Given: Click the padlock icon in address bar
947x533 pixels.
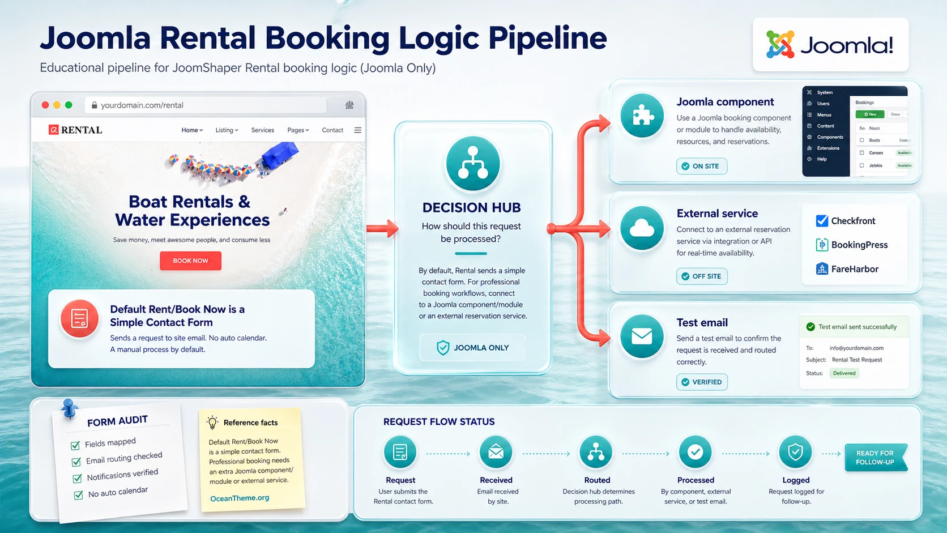Looking at the screenshot, I should coord(95,105).
